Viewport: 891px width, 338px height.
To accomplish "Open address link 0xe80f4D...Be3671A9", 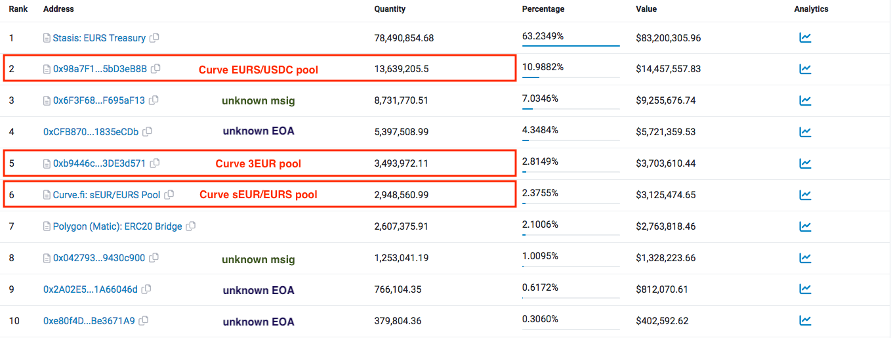I will pos(89,321).
